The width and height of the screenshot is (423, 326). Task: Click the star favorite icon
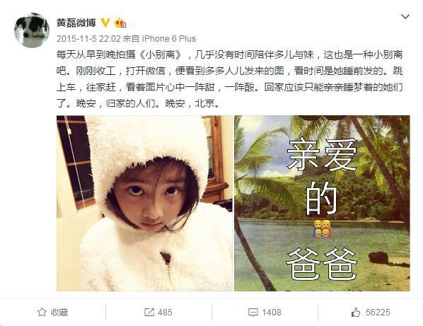pos(42,313)
